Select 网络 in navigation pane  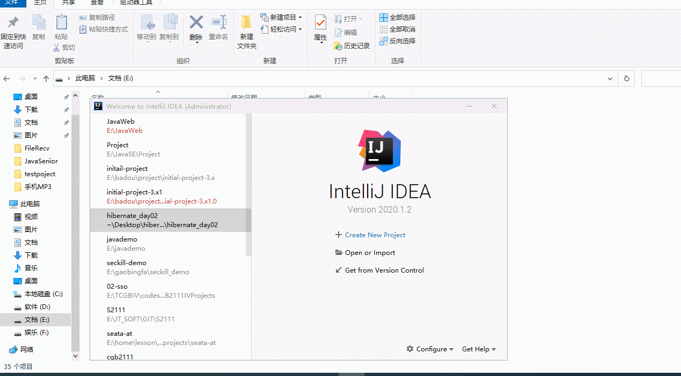(27, 350)
